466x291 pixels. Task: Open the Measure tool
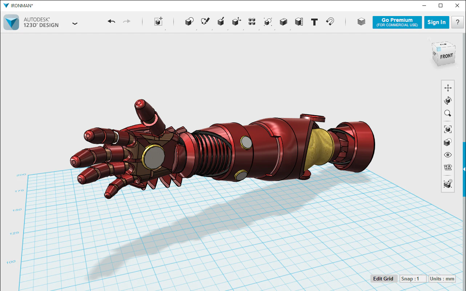(299, 21)
